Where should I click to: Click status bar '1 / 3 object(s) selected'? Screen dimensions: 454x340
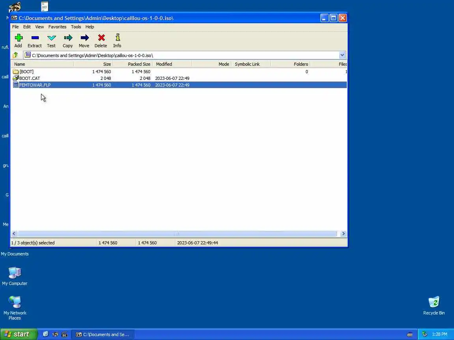coord(33,242)
